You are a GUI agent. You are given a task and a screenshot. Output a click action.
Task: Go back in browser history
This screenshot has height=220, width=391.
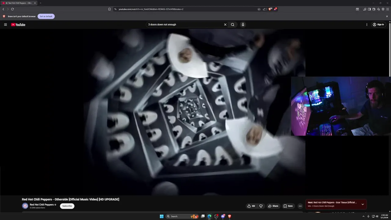(3, 9)
